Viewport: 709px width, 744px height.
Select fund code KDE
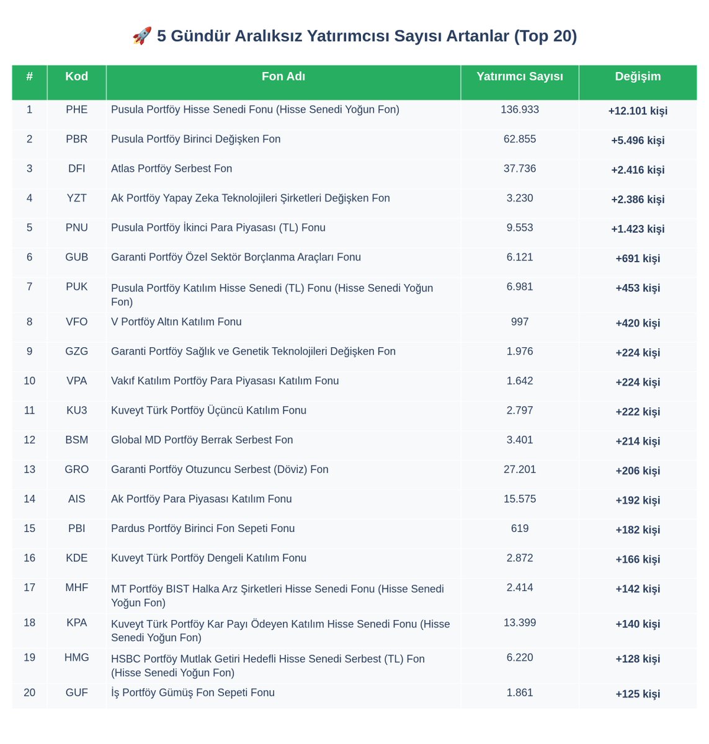77,558
